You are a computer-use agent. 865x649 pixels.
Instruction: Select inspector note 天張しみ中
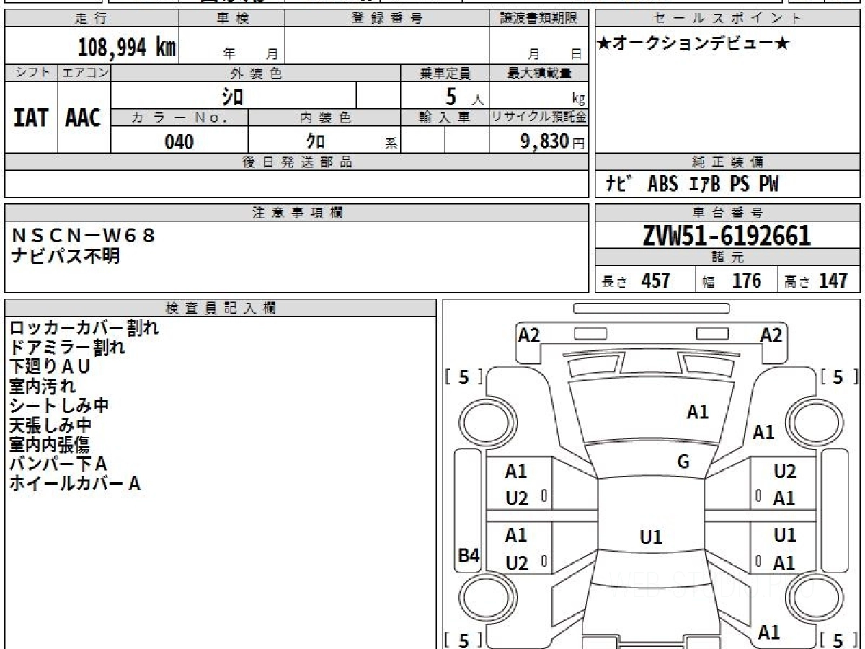point(50,425)
